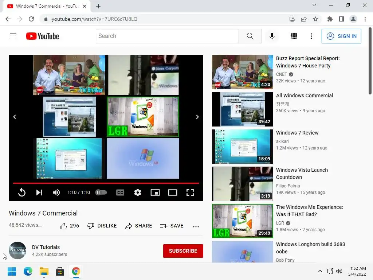Click the LGR Windows Me end-screen thumbnail
The image size is (373, 280).
[x=143, y=116]
